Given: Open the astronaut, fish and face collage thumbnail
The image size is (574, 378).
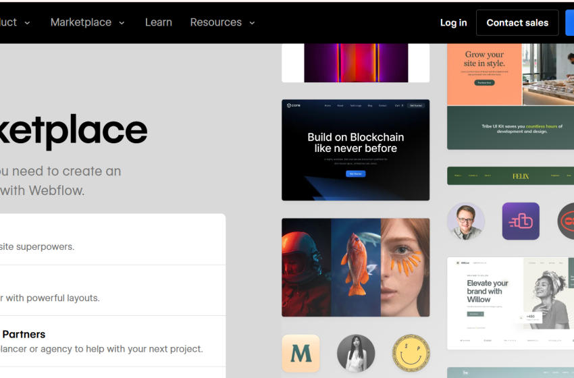Looking at the screenshot, I should (x=355, y=267).
